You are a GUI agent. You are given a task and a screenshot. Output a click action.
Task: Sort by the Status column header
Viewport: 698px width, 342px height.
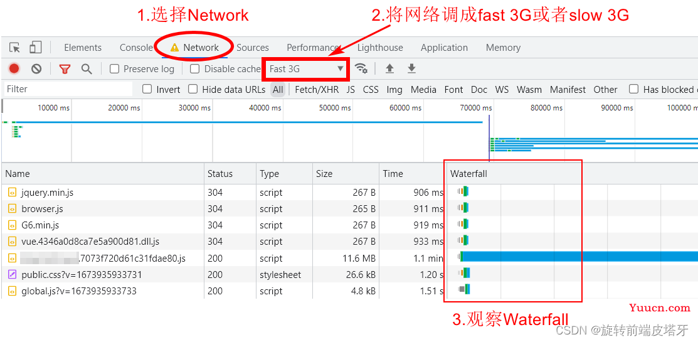[230, 174]
